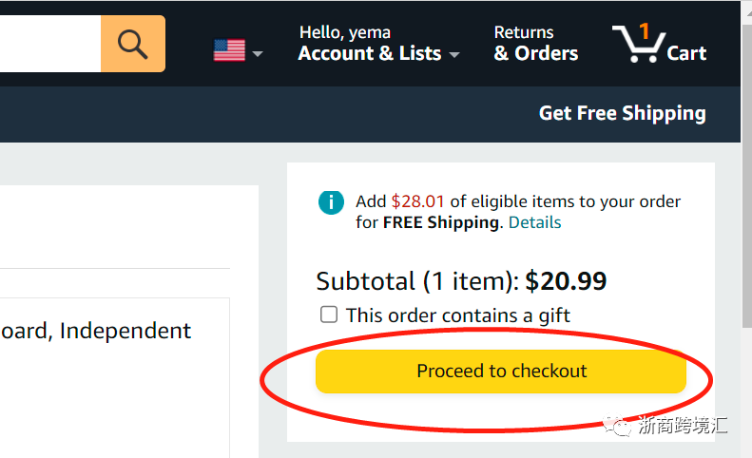Tick the order contains a gift checkbox
The image size is (752, 458).
[329, 315]
